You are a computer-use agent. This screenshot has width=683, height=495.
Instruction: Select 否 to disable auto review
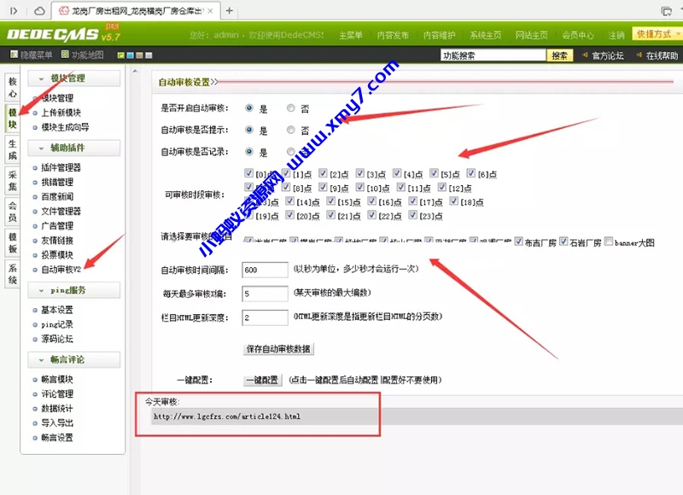pyautogui.click(x=291, y=108)
